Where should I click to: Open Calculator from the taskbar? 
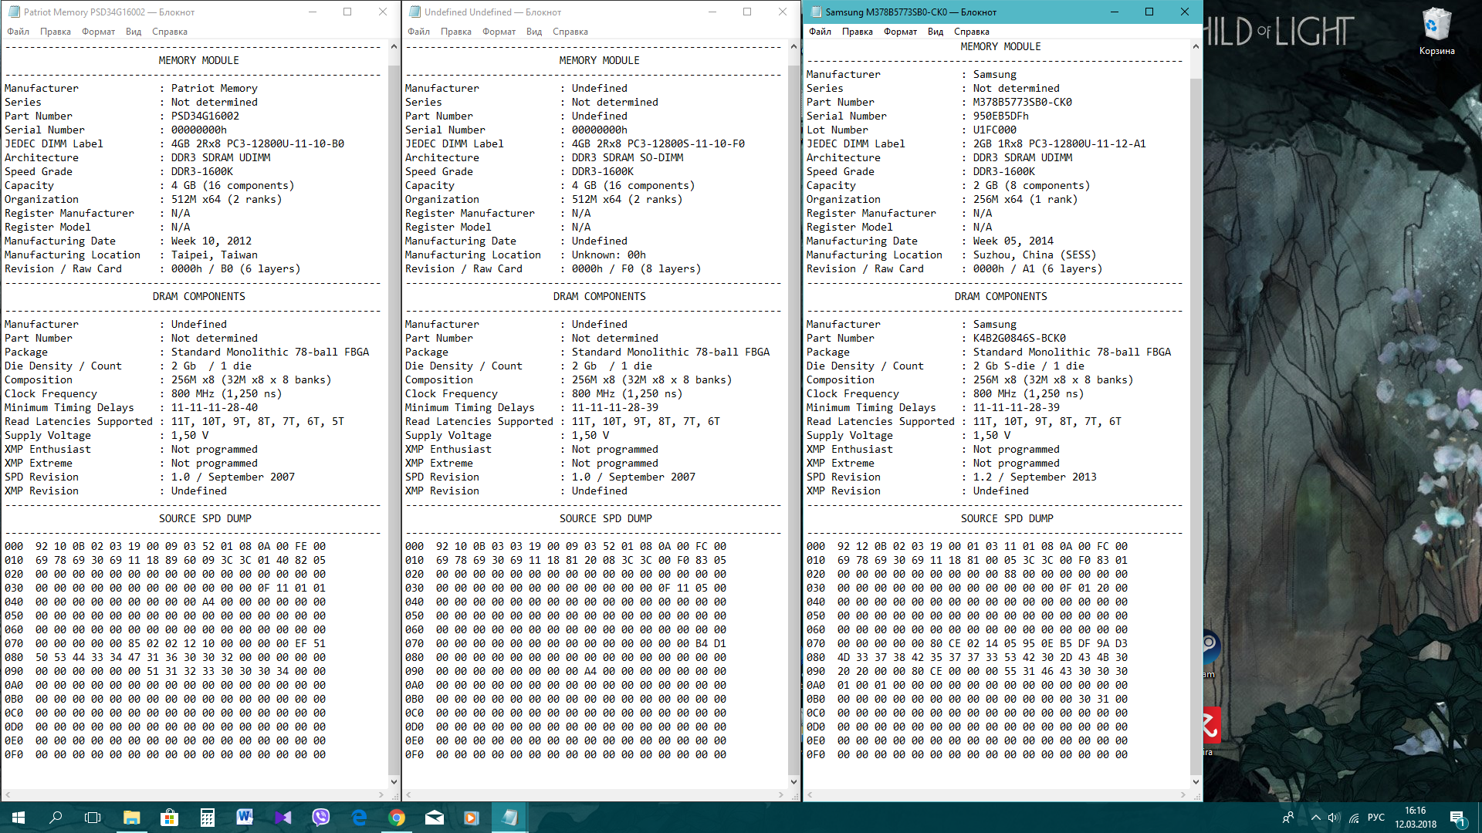coord(207,818)
